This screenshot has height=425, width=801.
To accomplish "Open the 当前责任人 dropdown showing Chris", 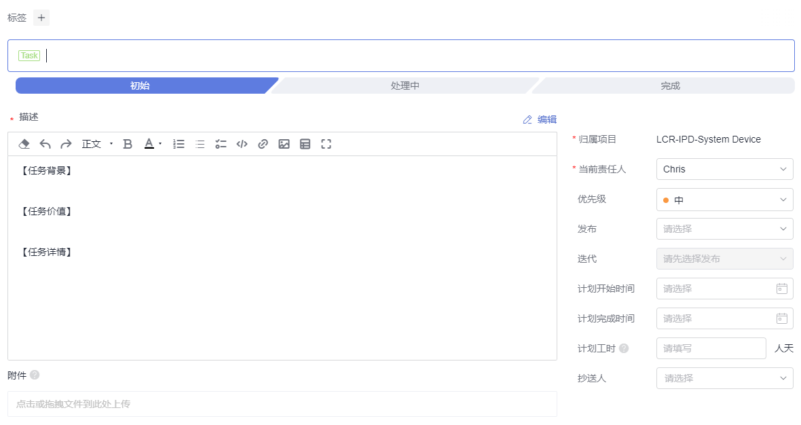I will tap(724, 169).
